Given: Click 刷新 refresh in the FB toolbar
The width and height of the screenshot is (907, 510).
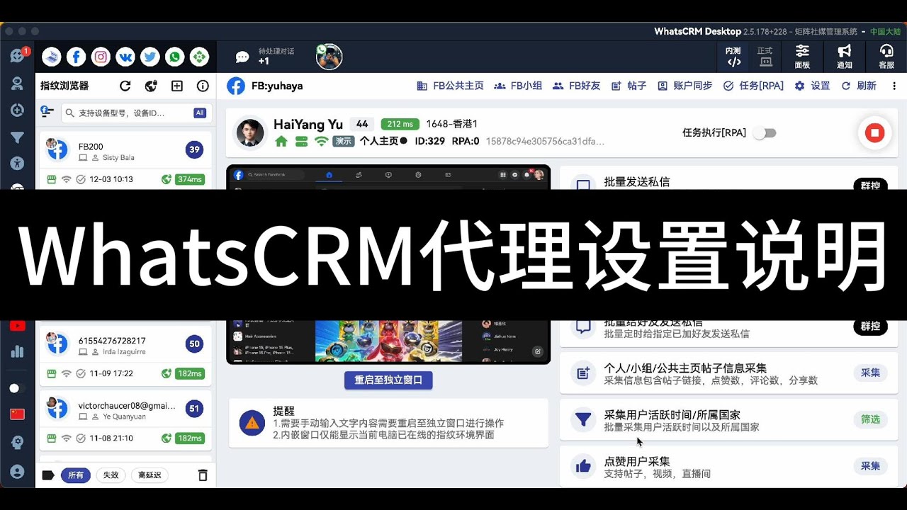Looking at the screenshot, I should 859,86.
